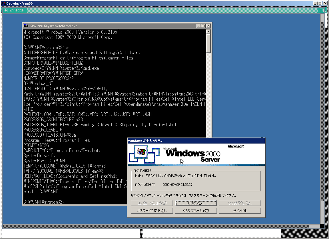Close the cmd.exe window

[208, 26]
